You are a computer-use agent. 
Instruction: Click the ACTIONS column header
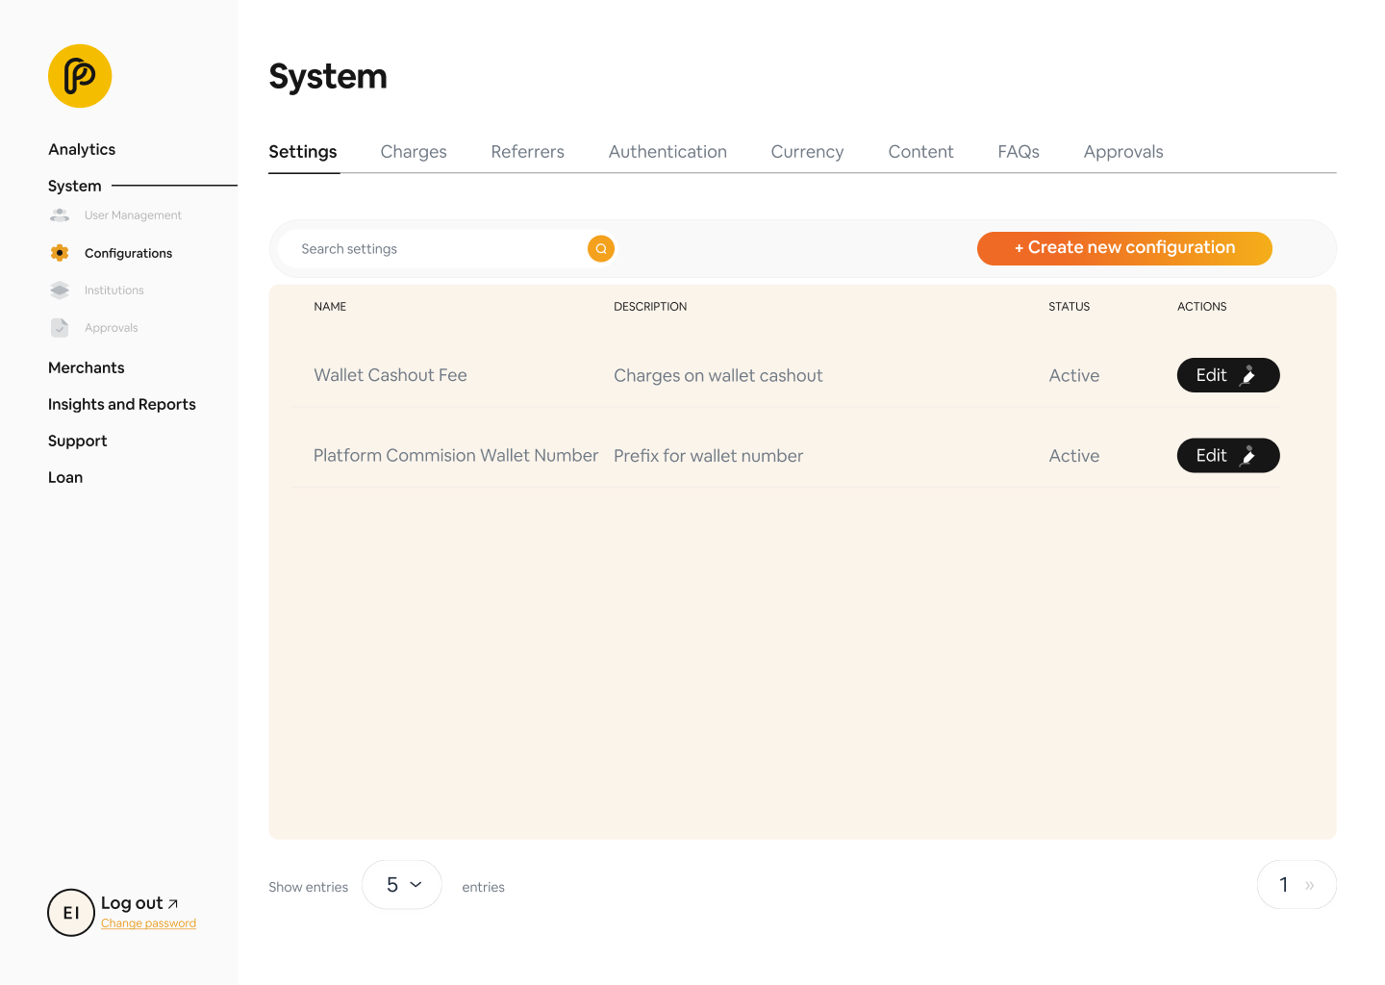click(1201, 307)
